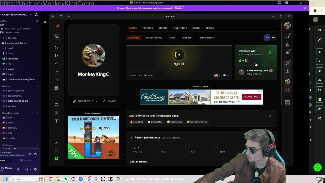Switch to the Teams tab
The width and height of the screenshot is (325, 183).
210,28
